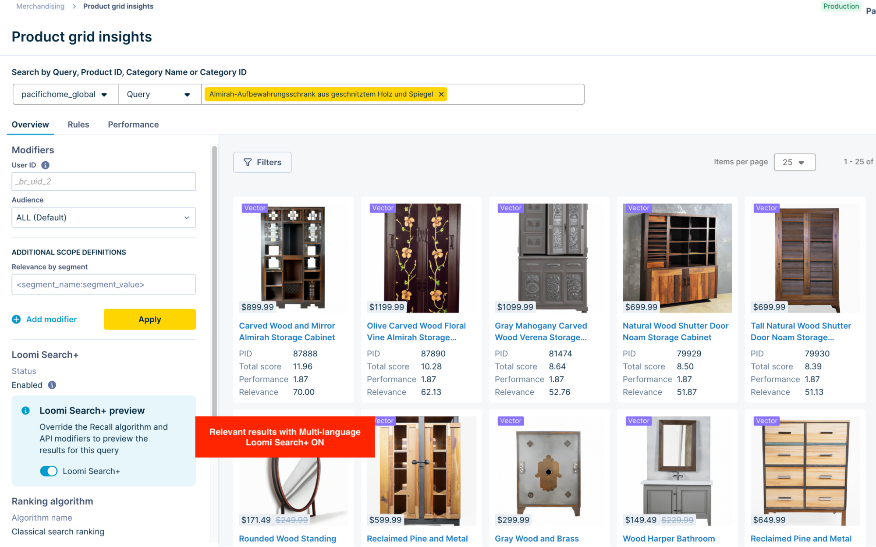The width and height of the screenshot is (876, 547).
Task: Click the $899.99 carved mirror cabinet thumbnail
Action: point(293,258)
